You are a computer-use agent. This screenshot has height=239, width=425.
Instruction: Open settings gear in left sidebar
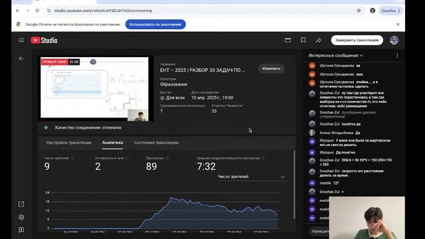pos(21,217)
